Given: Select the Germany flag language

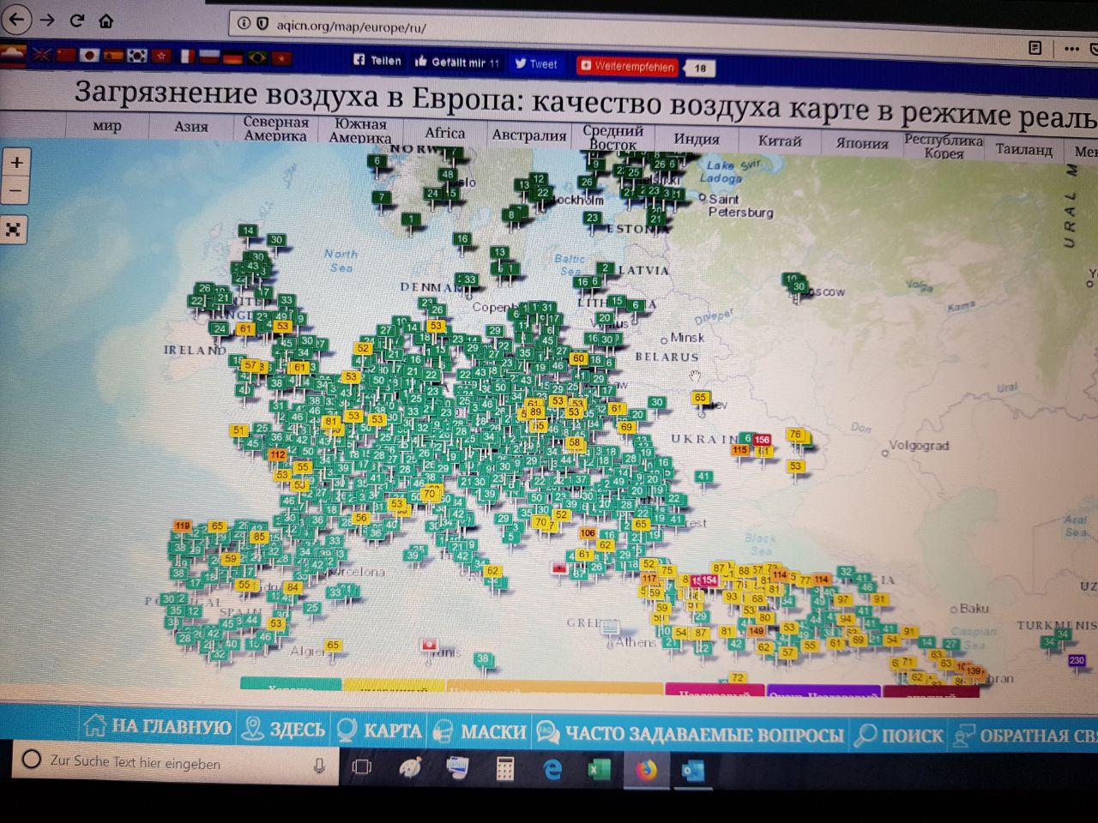Looking at the screenshot, I should click(x=232, y=57).
